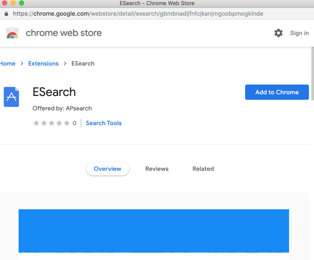The height and width of the screenshot is (260, 314).
Task: Click the blue extension screenshot preview
Action: pyautogui.click(x=154, y=231)
